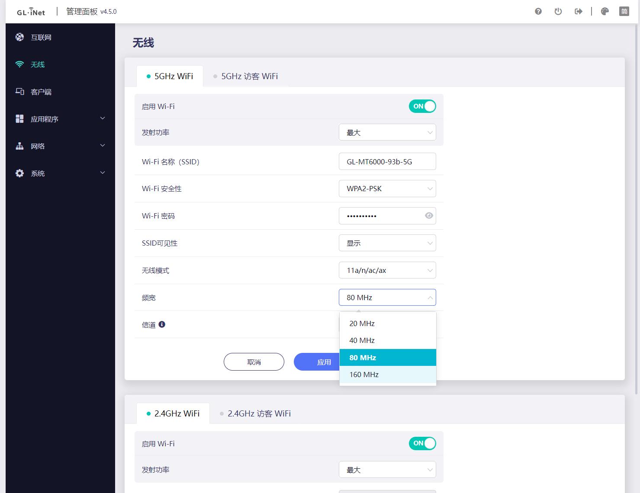The height and width of the screenshot is (493, 640).
Task: Open the 发射功率 dropdown set to 最大
Action: click(x=387, y=132)
